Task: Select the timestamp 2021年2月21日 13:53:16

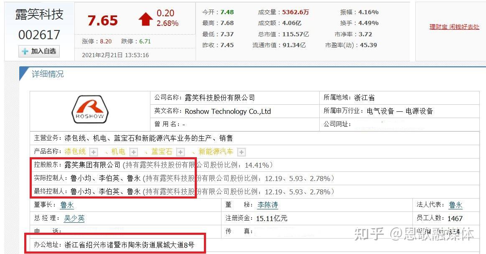Action: pyautogui.click(x=115, y=55)
